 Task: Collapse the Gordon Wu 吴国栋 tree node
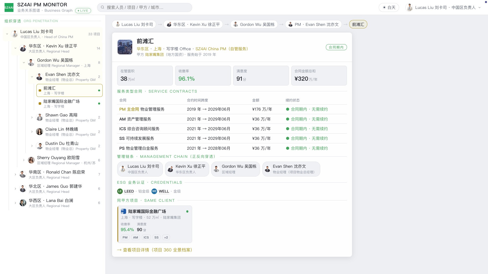[24, 62]
